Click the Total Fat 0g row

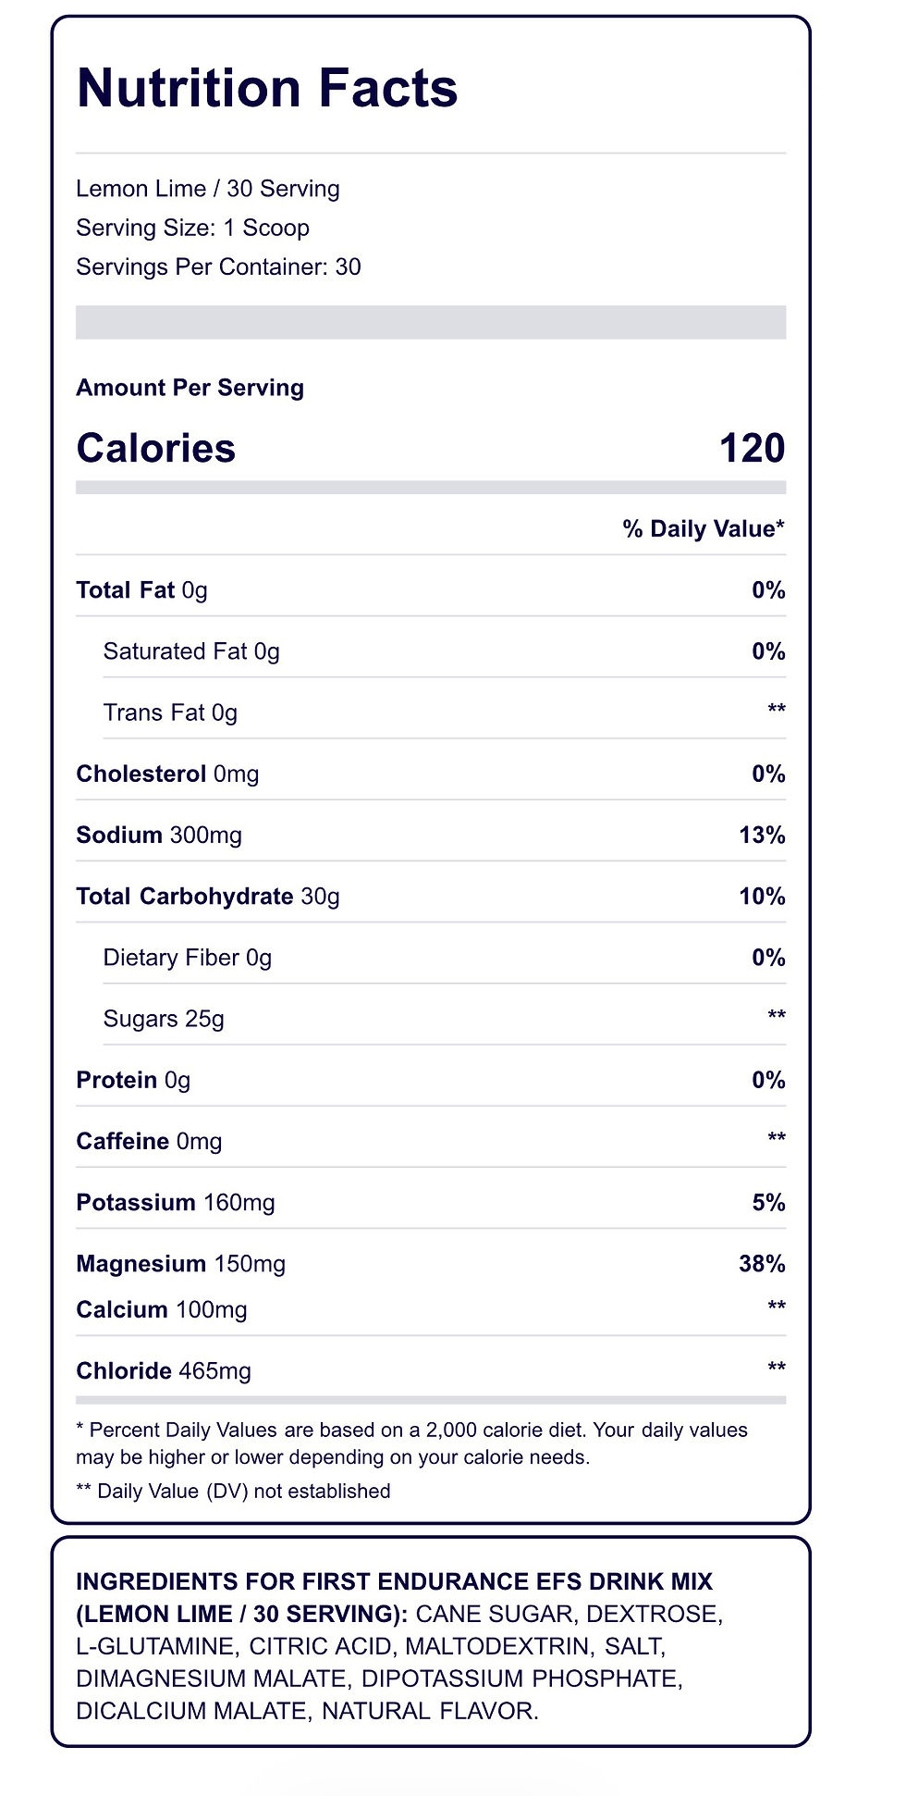coord(431,589)
